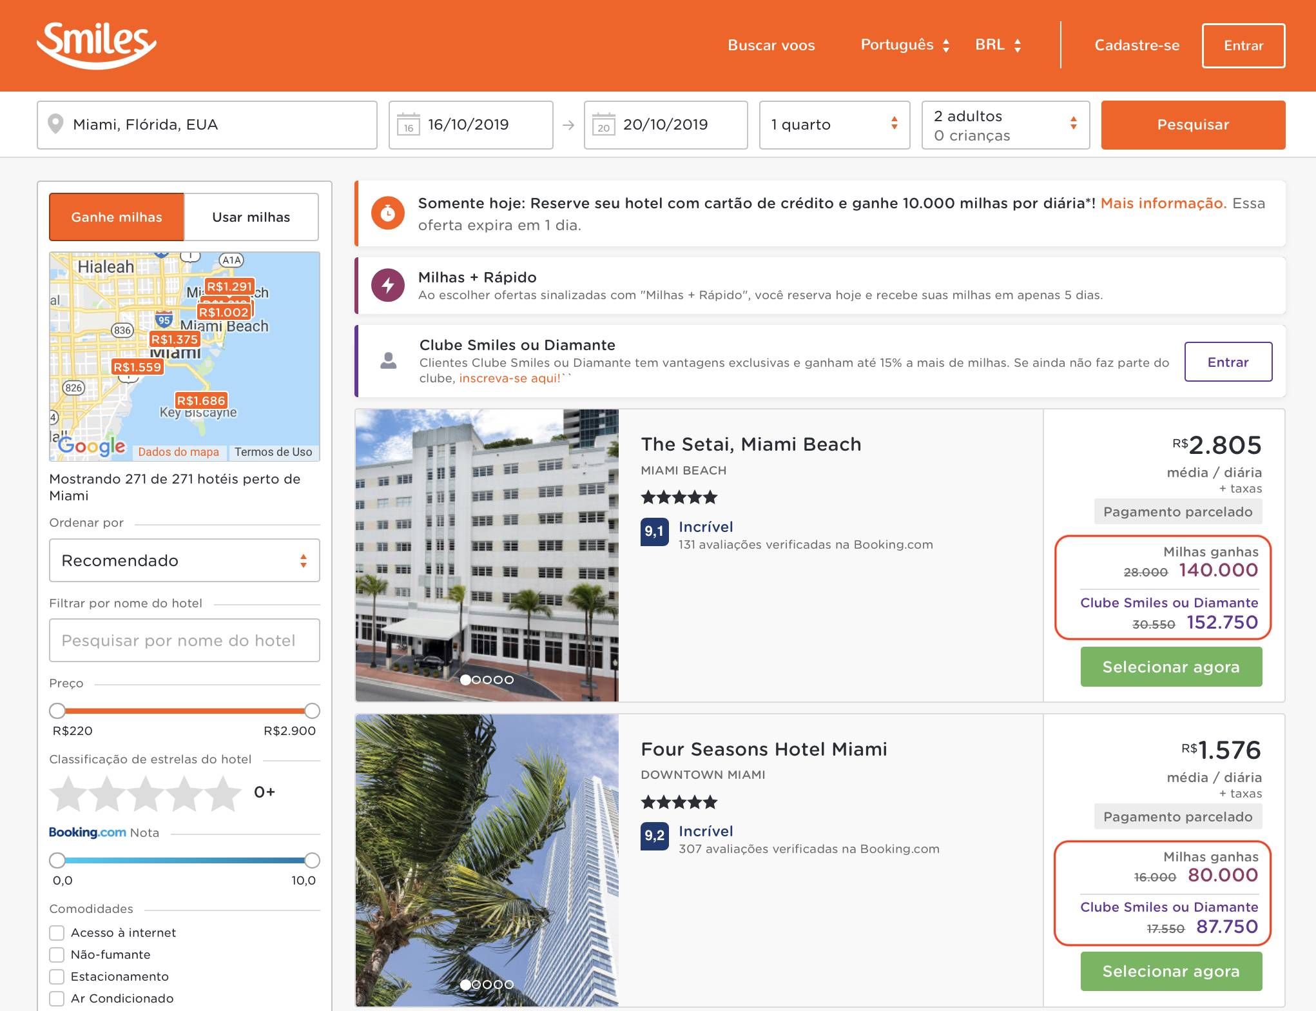Check the Não-fumante checkbox
This screenshot has width=1316, height=1011.
coord(57,955)
